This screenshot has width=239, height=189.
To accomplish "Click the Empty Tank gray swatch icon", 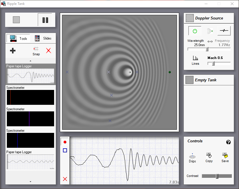I will point(189,80).
